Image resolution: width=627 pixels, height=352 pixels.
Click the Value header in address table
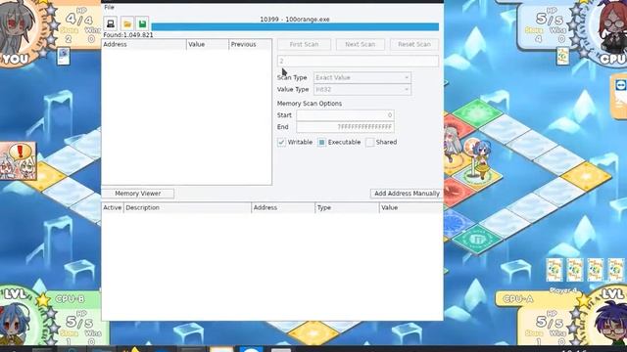pos(411,207)
